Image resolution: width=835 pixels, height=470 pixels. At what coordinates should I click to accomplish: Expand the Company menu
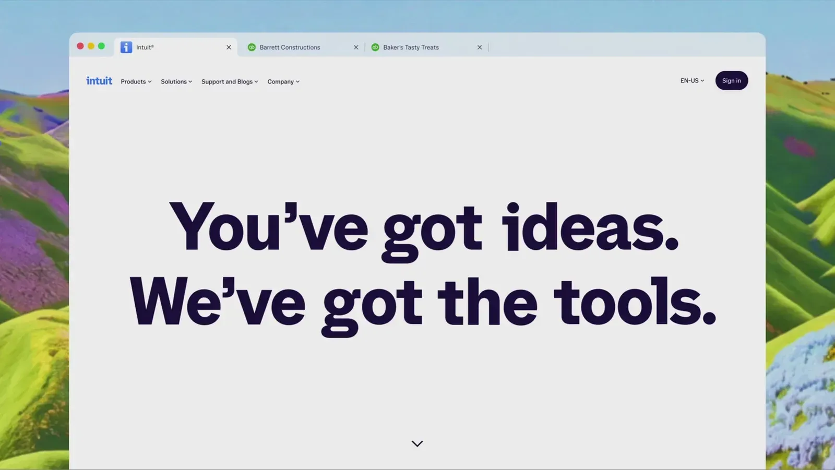pyautogui.click(x=283, y=82)
